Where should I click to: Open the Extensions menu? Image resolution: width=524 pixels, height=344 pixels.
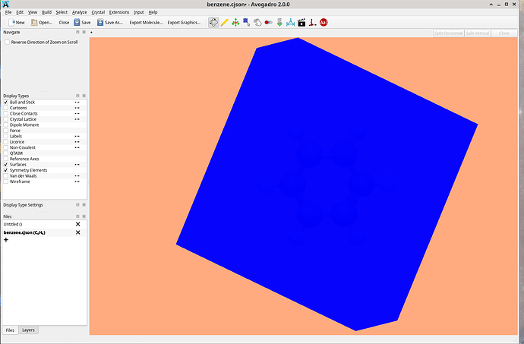119,13
